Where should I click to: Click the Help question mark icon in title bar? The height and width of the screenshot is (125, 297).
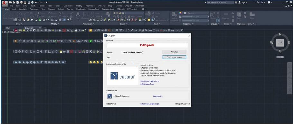click(x=269, y=2)
